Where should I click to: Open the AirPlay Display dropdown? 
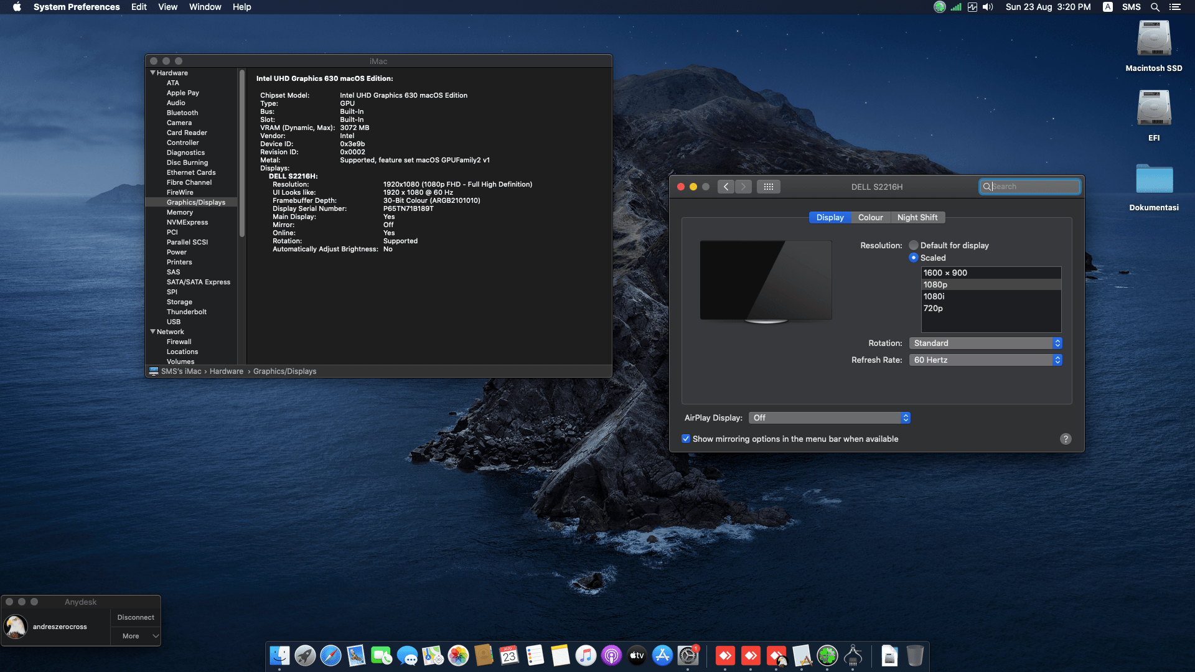click(829, 418)
